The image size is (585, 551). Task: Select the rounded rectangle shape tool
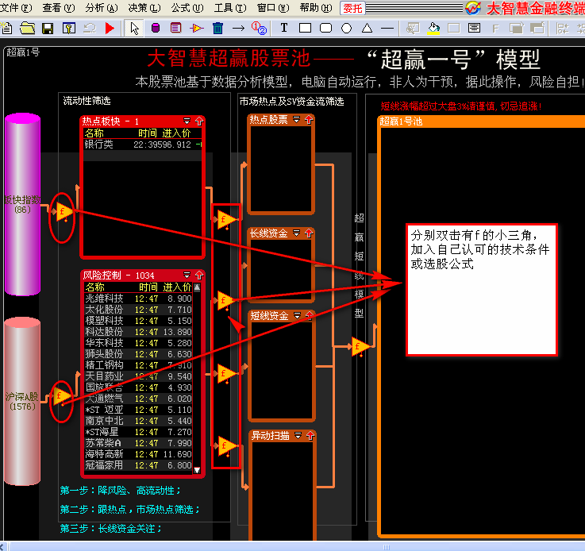click(325, 28)
